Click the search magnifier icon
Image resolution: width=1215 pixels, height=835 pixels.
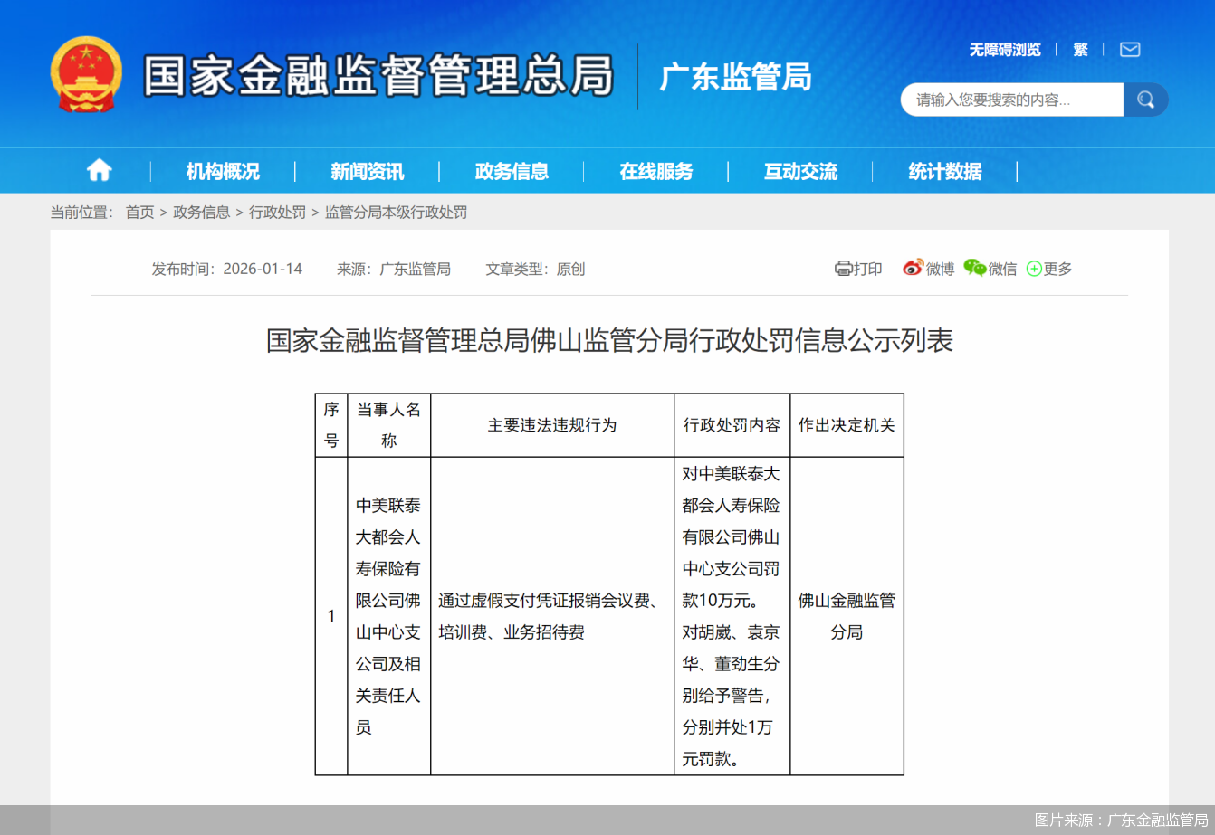1145,100
